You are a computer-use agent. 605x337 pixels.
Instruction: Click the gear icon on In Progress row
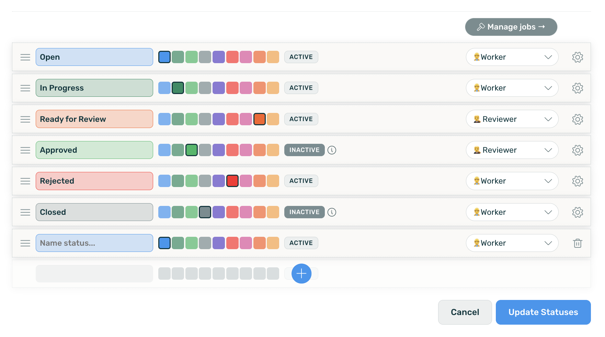(578, 88)
